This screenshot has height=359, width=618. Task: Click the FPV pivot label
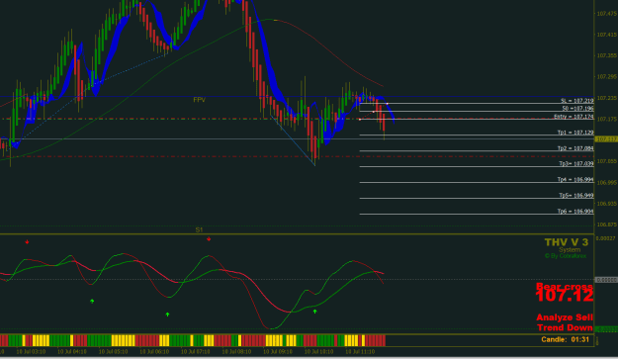(x=199, y=100)
